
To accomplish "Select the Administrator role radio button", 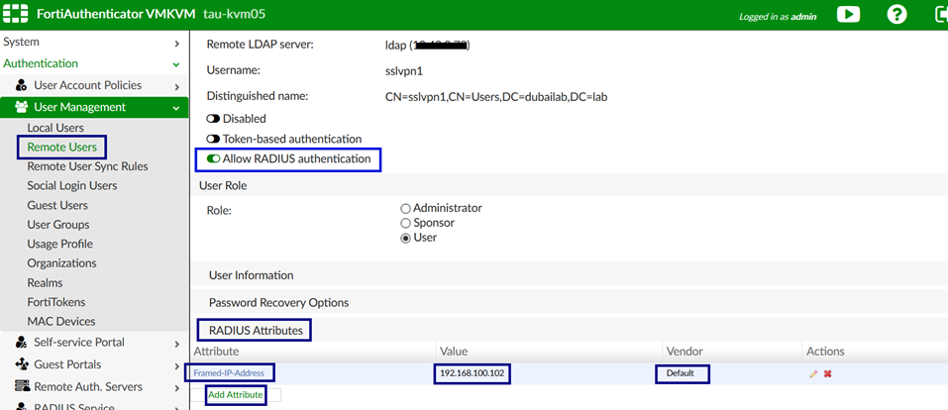I will 405,209.
